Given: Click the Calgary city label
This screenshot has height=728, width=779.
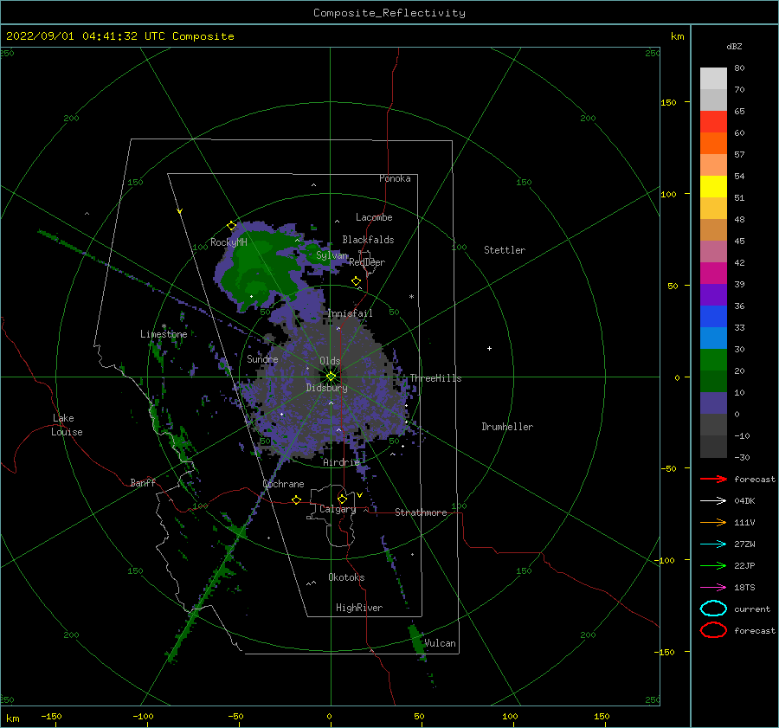Looking at the screenshot, I should [x=338, y=509].
